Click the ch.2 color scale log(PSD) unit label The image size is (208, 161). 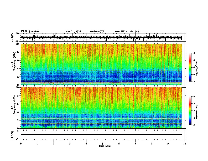(x=197, y=112)
